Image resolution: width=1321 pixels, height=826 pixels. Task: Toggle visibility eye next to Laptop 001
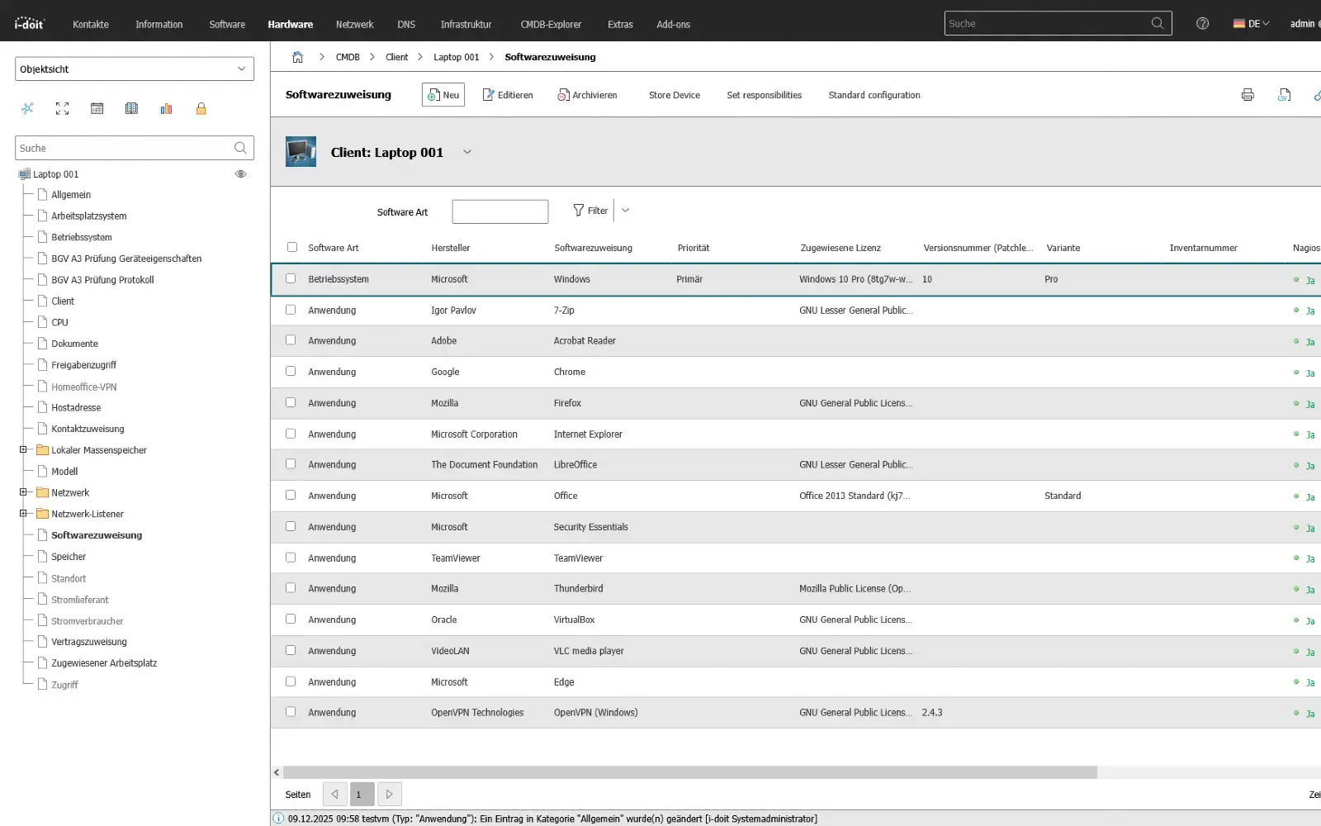click(240, 173)
